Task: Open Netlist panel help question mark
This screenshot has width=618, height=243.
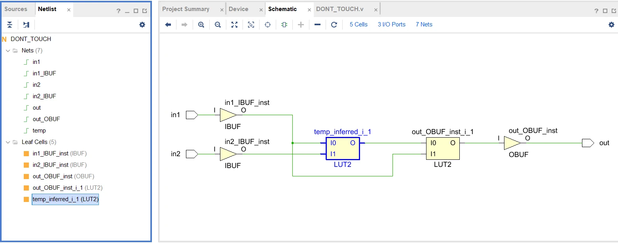Action: click(118, 11)
